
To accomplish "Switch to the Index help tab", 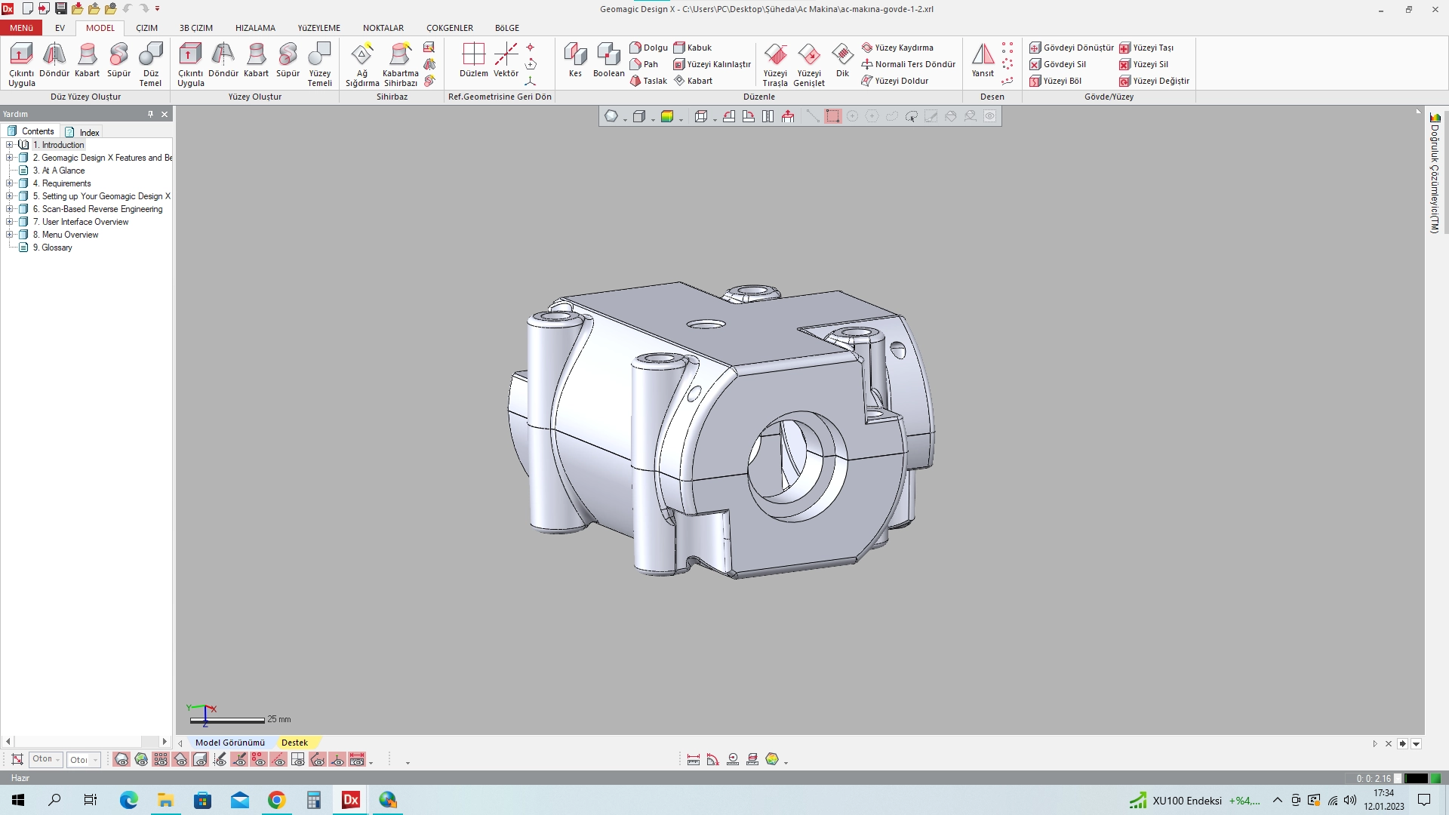I will (x=83, y=132).
